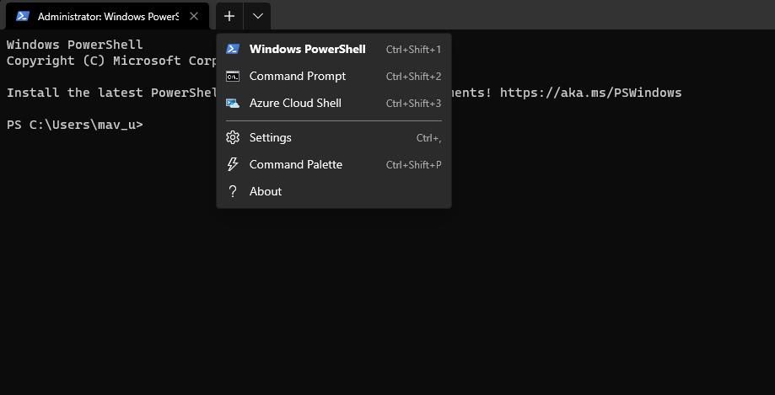Viewport: 775px width, 395px height.
Task: Click the Command Prompt profile icon
Action: click(x=233, y=76)
